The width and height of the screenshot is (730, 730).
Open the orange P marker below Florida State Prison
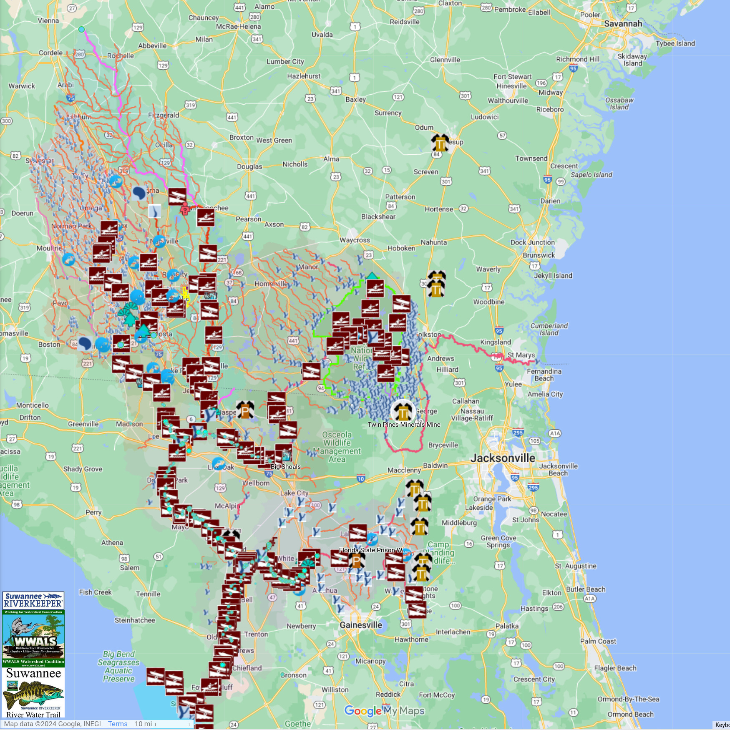click(356, 561)
